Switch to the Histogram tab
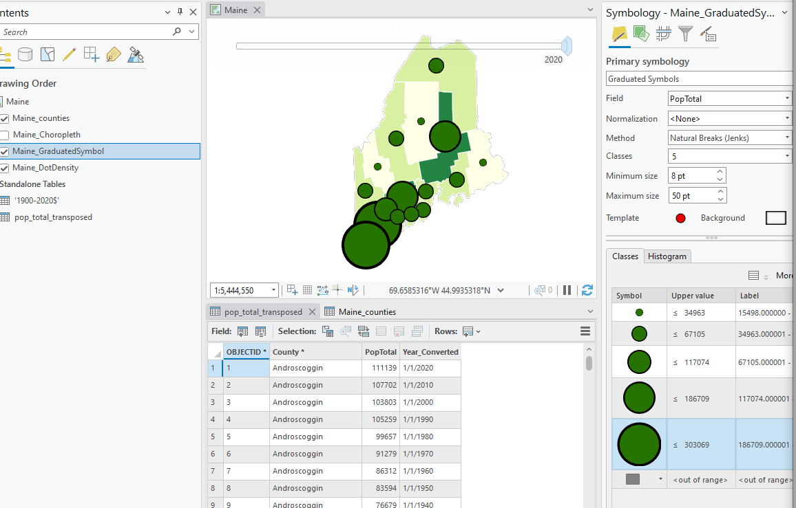This screenshot has width=796, height=508. tap(667, 256)
